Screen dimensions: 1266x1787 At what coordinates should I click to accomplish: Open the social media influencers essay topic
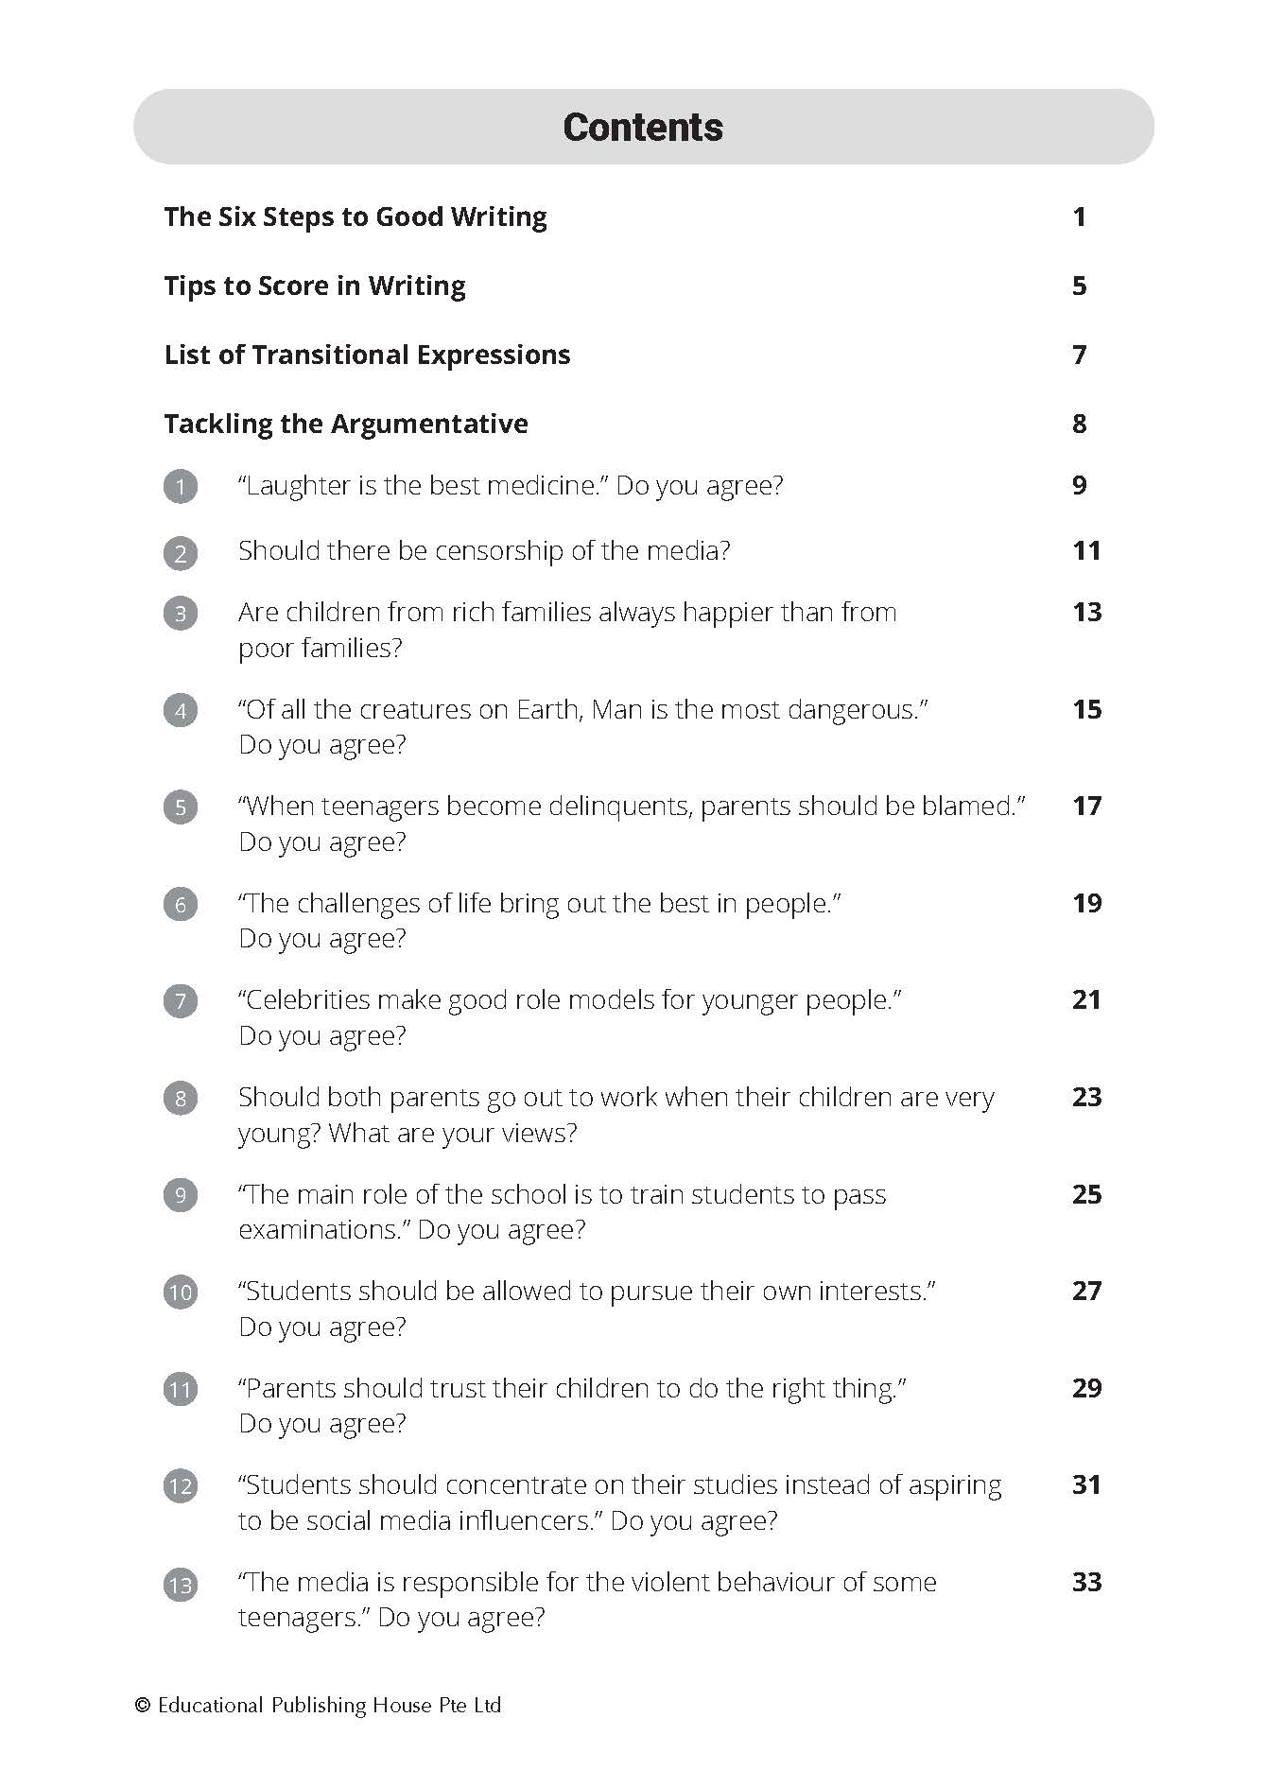click(619, 1502)
